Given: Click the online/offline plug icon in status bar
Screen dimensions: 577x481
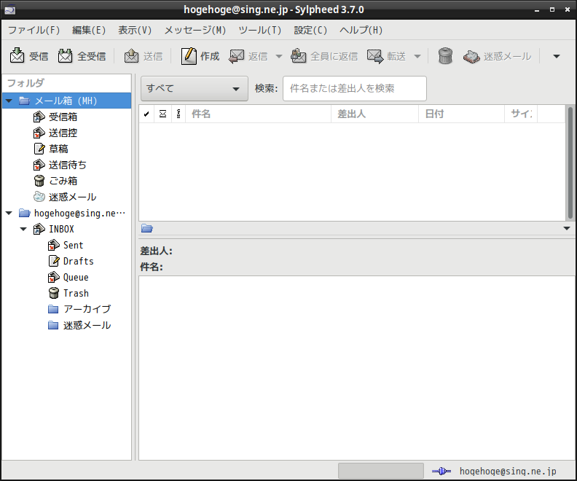Looking at the screenshot, I should click(441, 471).
